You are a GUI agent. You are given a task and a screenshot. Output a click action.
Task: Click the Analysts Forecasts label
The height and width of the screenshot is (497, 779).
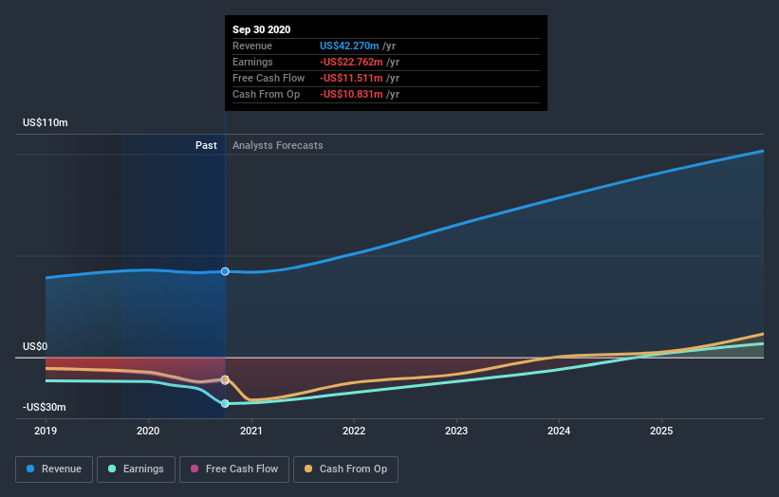278,145
